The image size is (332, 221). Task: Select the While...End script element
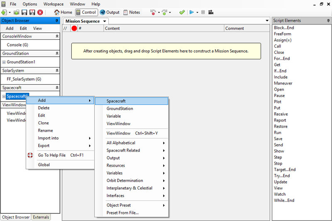tap(284, 201)
